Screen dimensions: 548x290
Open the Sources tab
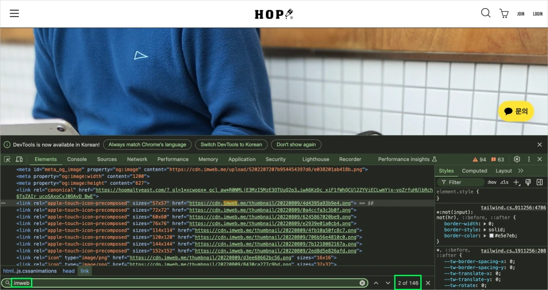pos(107,159)
